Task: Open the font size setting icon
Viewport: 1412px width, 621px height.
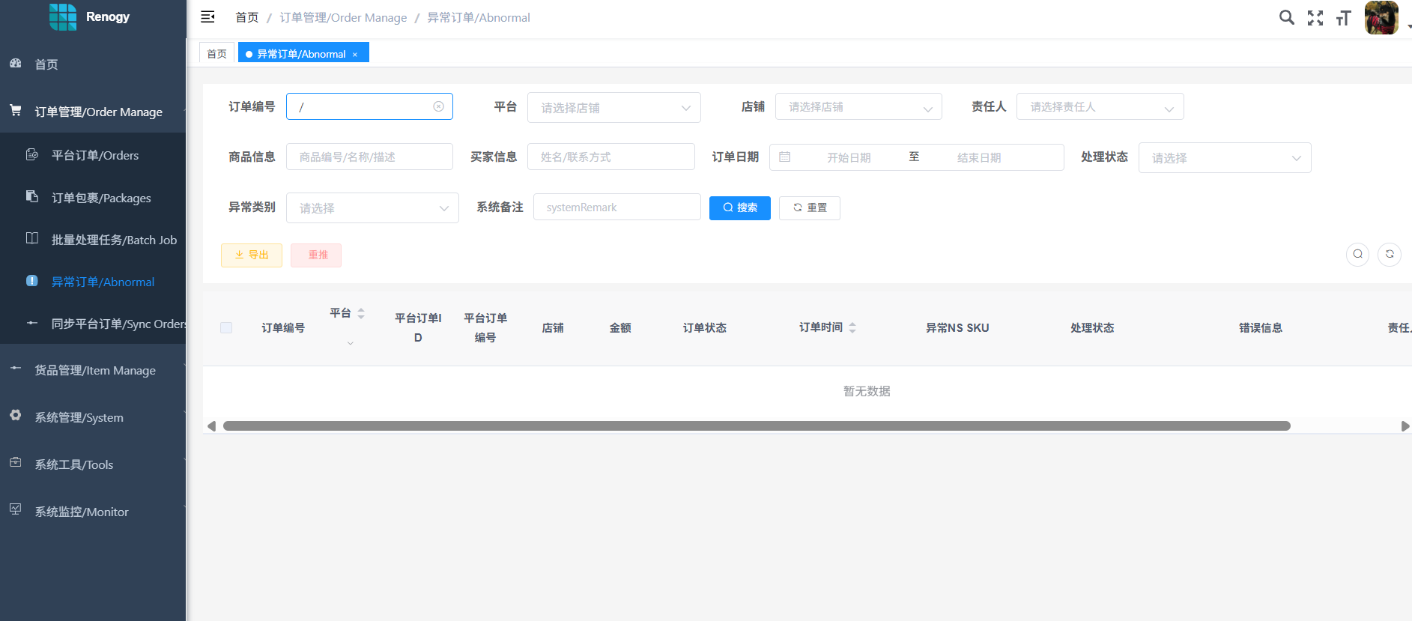Action: point(1343,18)
